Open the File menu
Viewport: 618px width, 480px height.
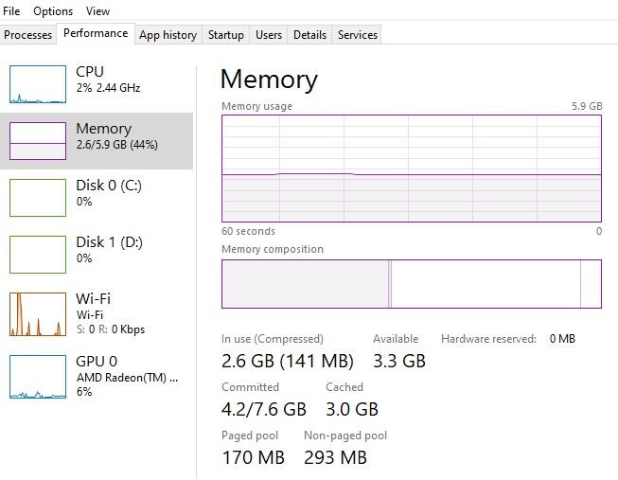(11, 11)
